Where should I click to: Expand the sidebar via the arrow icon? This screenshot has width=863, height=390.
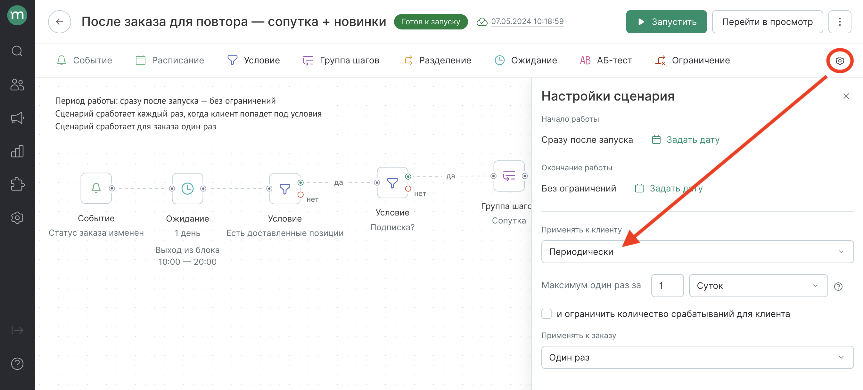click(x=17, y=330)
